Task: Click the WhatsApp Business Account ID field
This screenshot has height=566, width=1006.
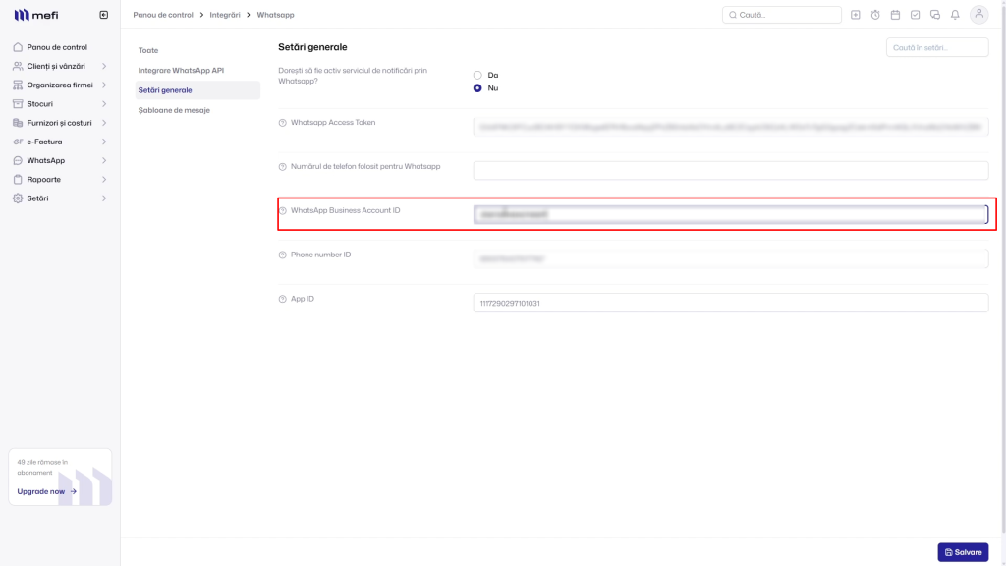Action: (731, 214)
